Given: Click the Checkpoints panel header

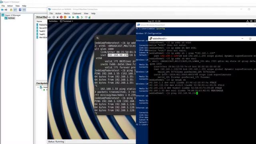Looking at the screenshot, I should 42,83.
